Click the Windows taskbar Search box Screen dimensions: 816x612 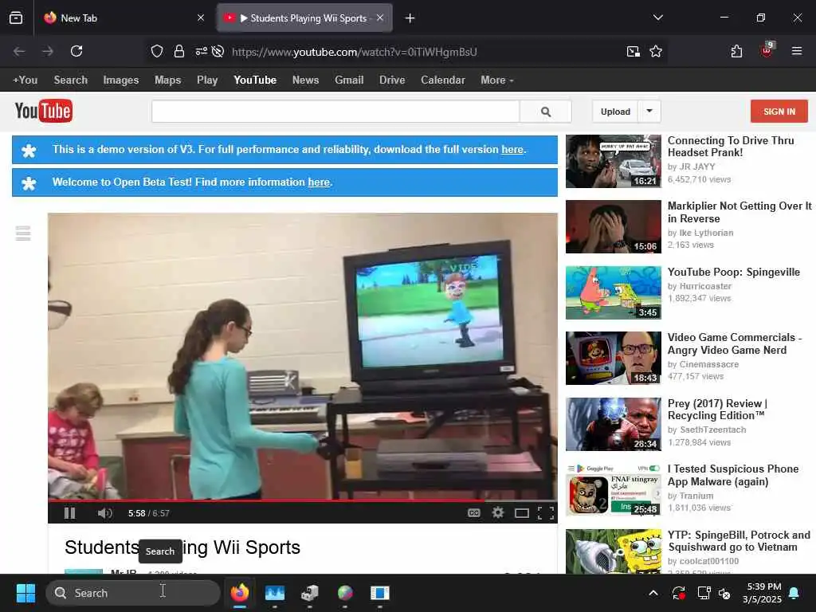pos(133,593)
